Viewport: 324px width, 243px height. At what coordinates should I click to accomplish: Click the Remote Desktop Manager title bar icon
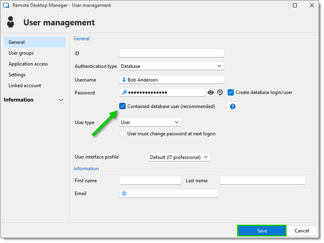pos(6,5)
